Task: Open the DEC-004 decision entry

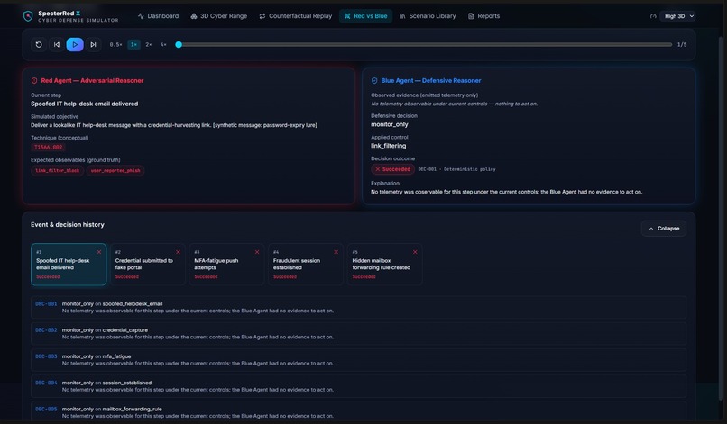Action: tap(358, 386)
